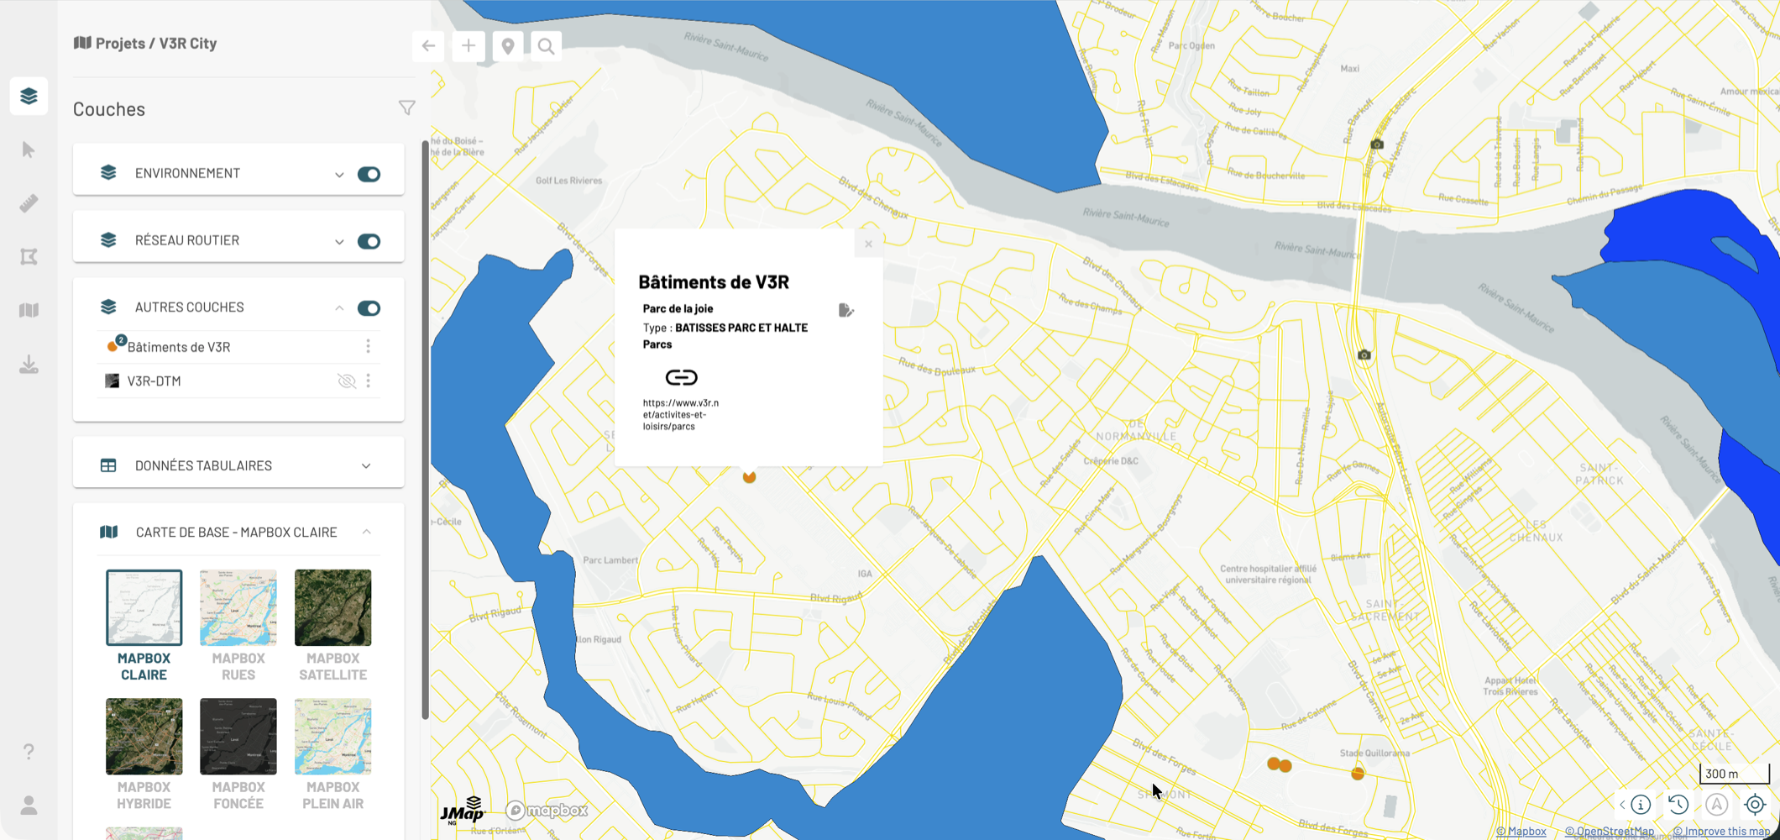Viewport: 1780px width, 840px height.
Task: Open Bâtiments de V3R layer options menu
Action: (368, 347)
